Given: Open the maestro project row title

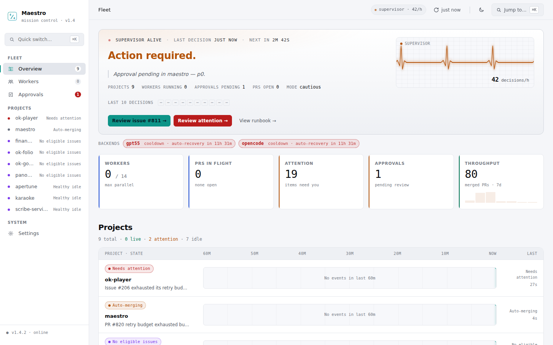Looking at the screenshot, I should coord(116,316).
